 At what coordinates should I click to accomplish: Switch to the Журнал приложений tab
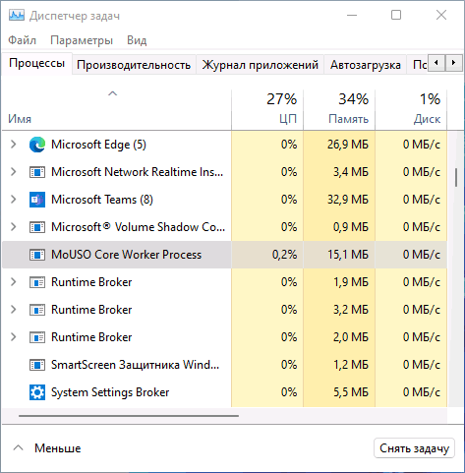point(260,65)
